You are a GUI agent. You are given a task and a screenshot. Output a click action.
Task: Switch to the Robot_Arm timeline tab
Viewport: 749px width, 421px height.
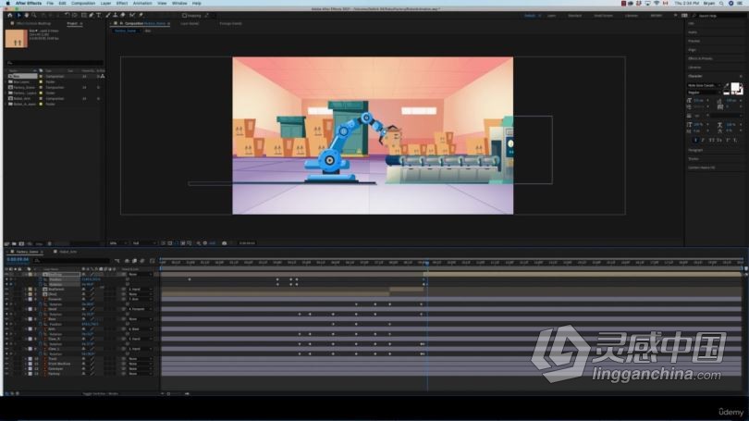point(68,252)
